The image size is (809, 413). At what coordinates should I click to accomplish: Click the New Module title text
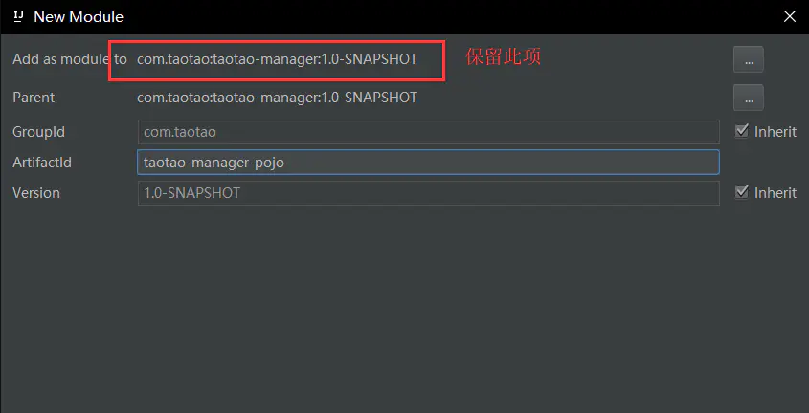[x=79, y=16]
